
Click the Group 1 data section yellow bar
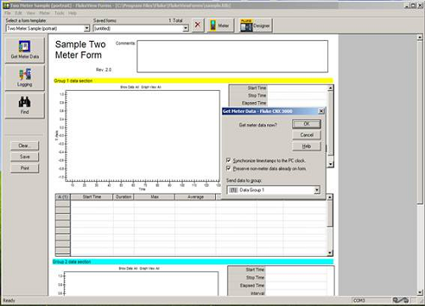pos(194,81)
